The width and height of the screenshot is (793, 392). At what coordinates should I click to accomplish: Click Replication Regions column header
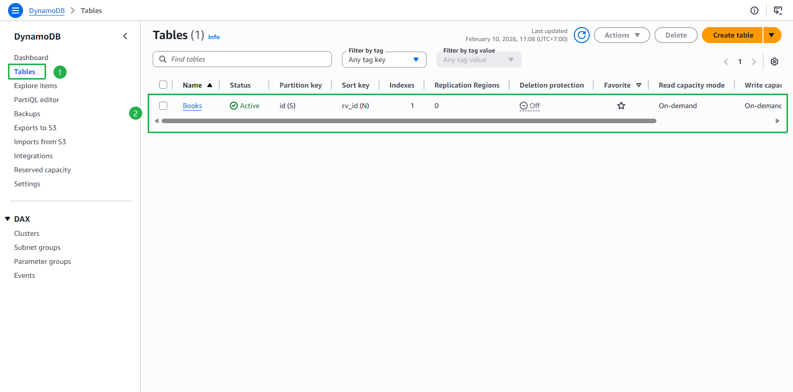pyautogui.click(x=467, y=85)
